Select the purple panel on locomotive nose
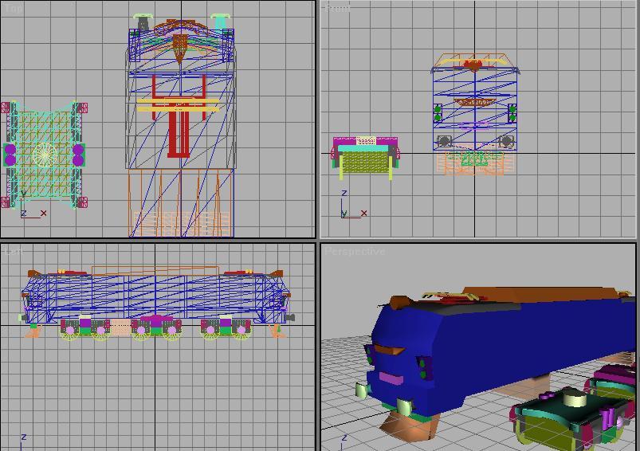The image size is (640, 451). pyautogui.click(x=391, y=378)
